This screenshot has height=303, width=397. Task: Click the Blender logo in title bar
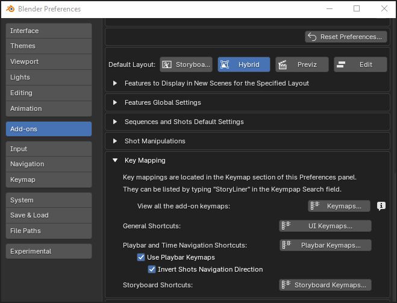click(x=10, y=9)
